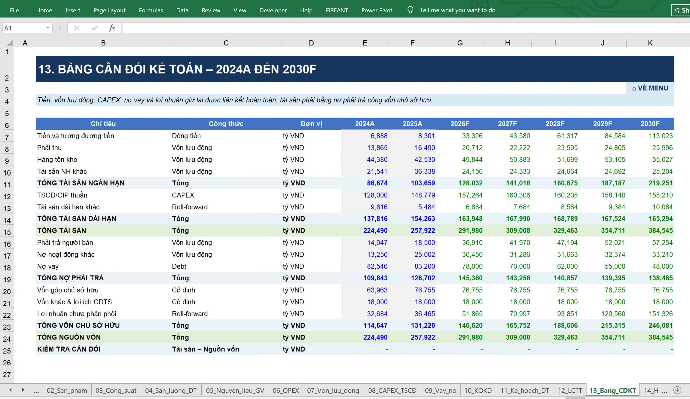Select row 15 header
Image resolution: width=690 pixels, height=399 pixels.
coord(7,232)
